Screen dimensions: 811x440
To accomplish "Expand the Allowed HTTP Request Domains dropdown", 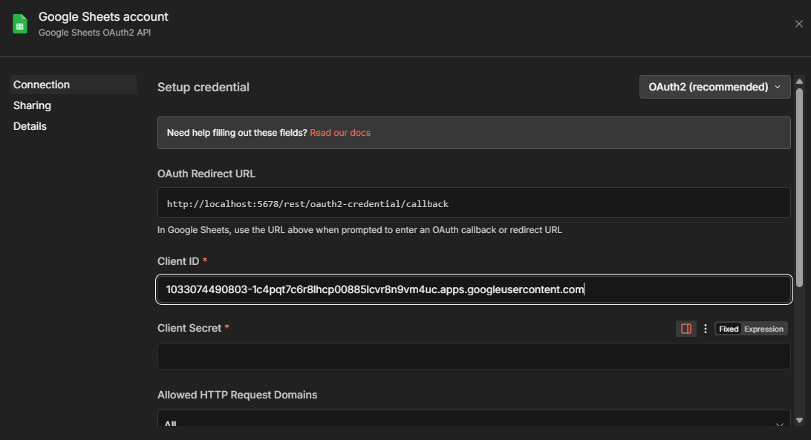I will 474,421.
